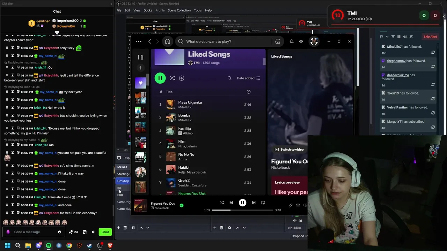Viewport: 447px width, 251px height.
Task: Open the Spotify queue icon
Action: pyautogui.click(x=298, y=206)
